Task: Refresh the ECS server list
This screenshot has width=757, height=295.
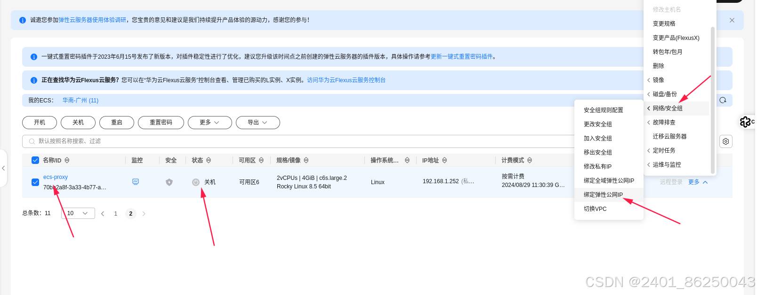Action: click(723, 100)
